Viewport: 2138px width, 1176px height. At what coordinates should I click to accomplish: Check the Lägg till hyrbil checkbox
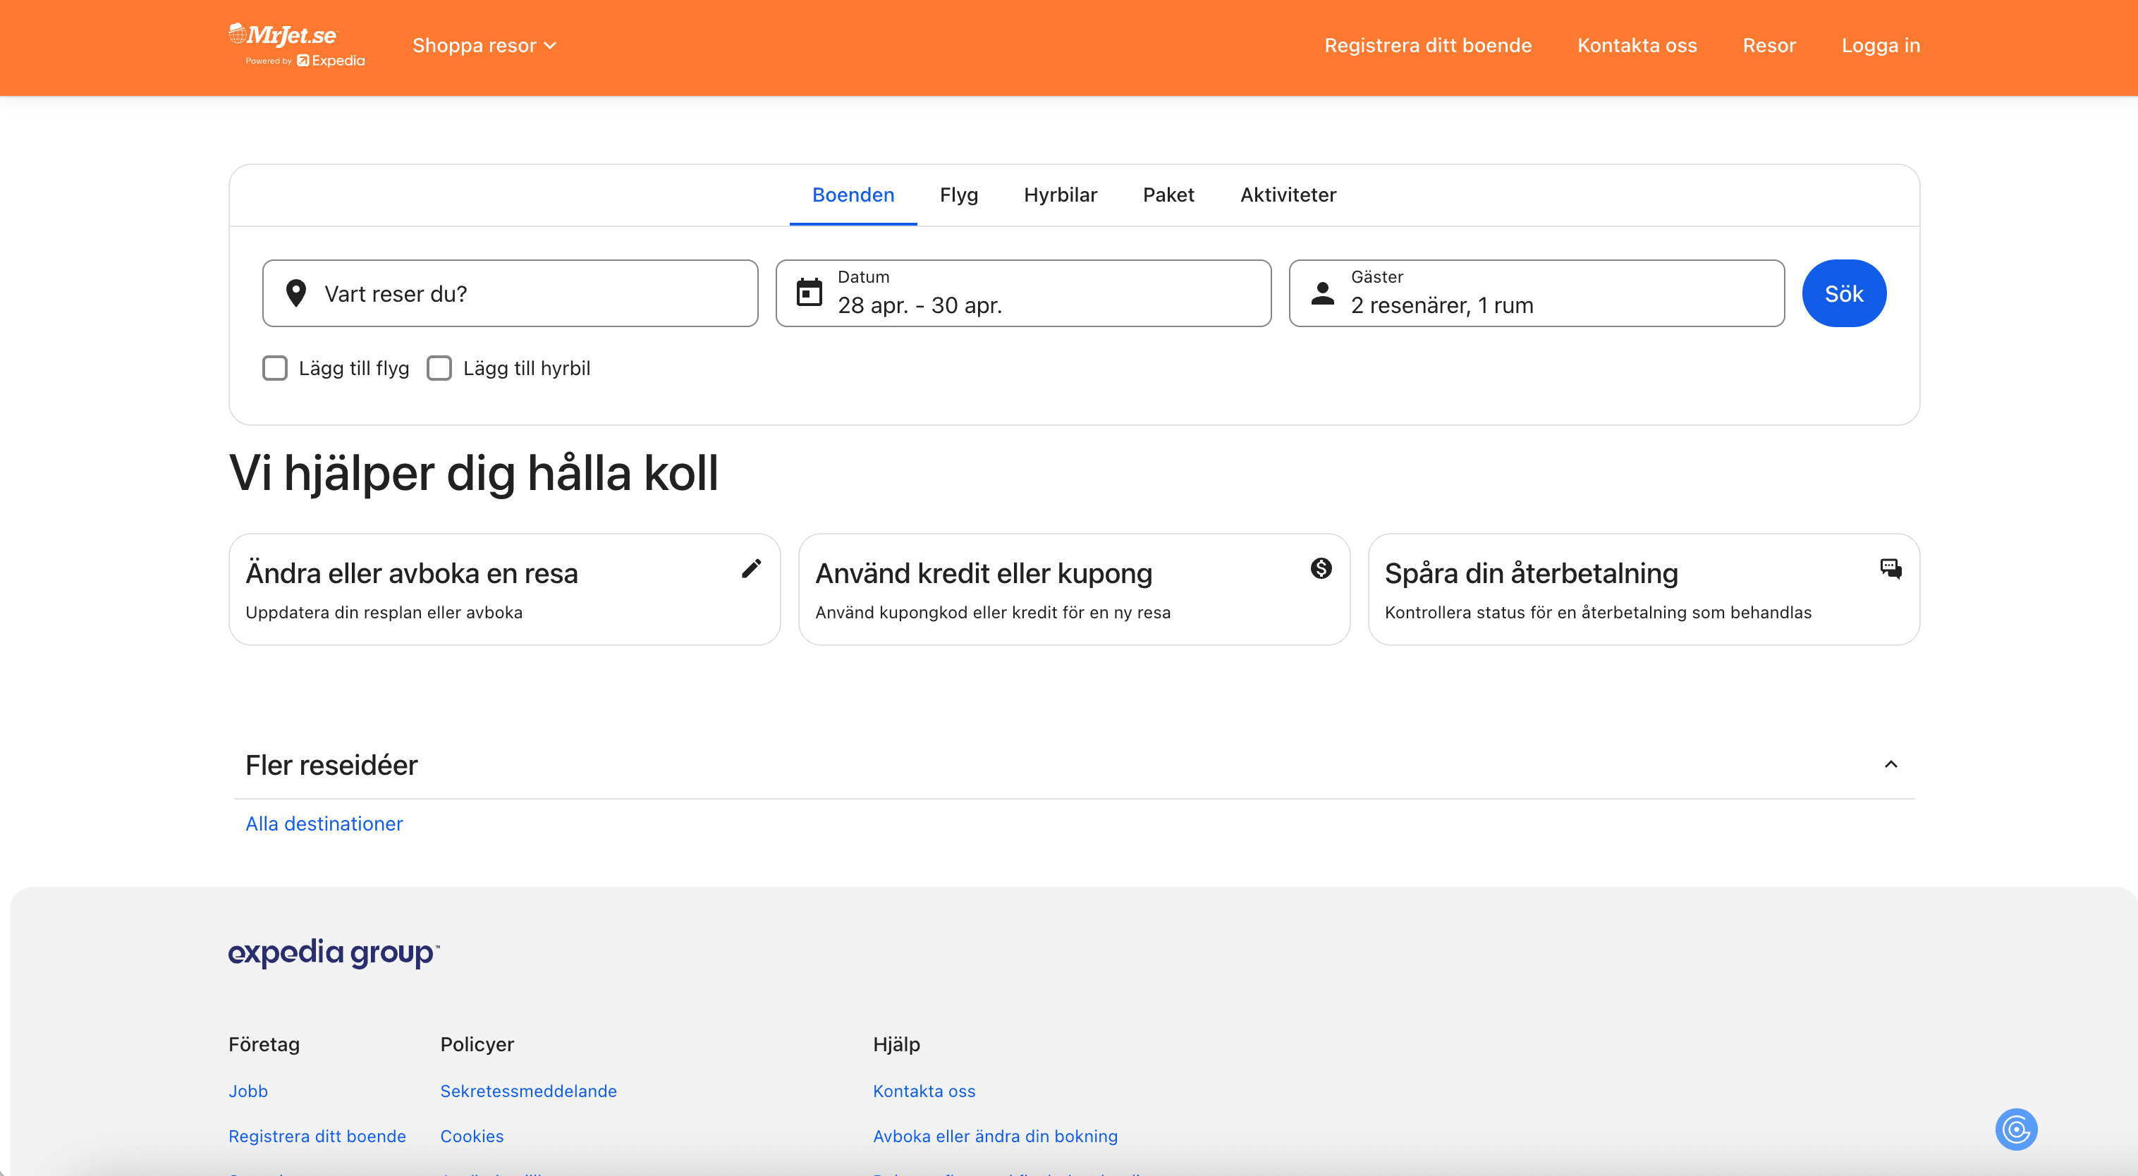click(439, 367)
